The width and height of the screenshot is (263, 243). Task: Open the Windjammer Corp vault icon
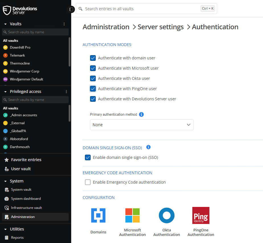pos(5,71)
